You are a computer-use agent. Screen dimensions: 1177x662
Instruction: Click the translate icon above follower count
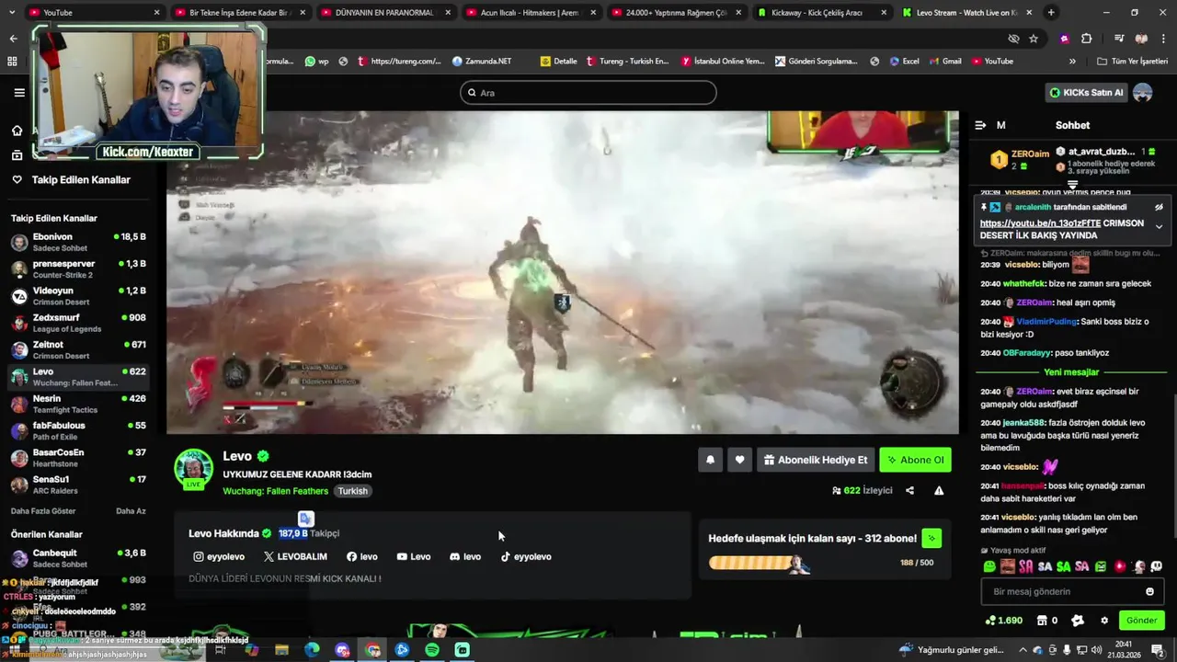[306, 519]
